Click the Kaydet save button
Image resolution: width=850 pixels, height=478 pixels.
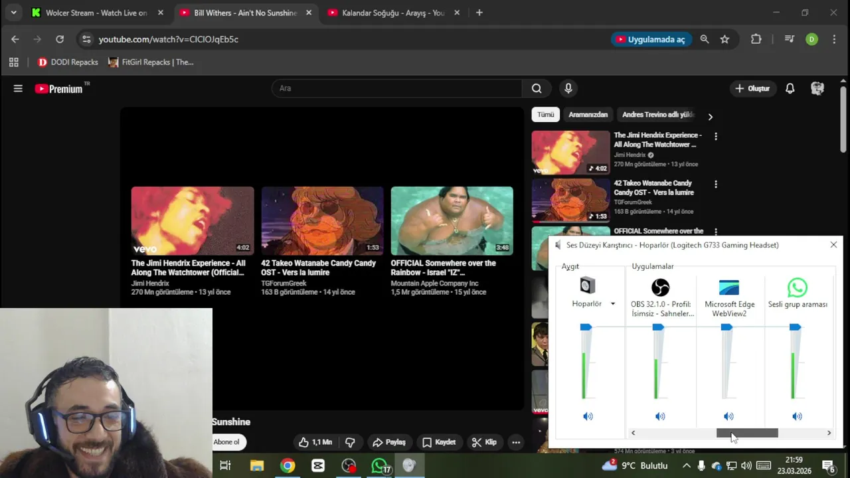pos(439,442)
